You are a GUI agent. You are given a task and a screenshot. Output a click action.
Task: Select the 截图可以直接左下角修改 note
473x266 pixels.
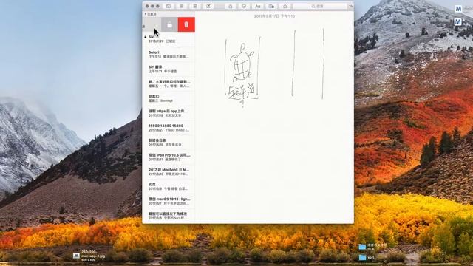click(x=169, y=216)
